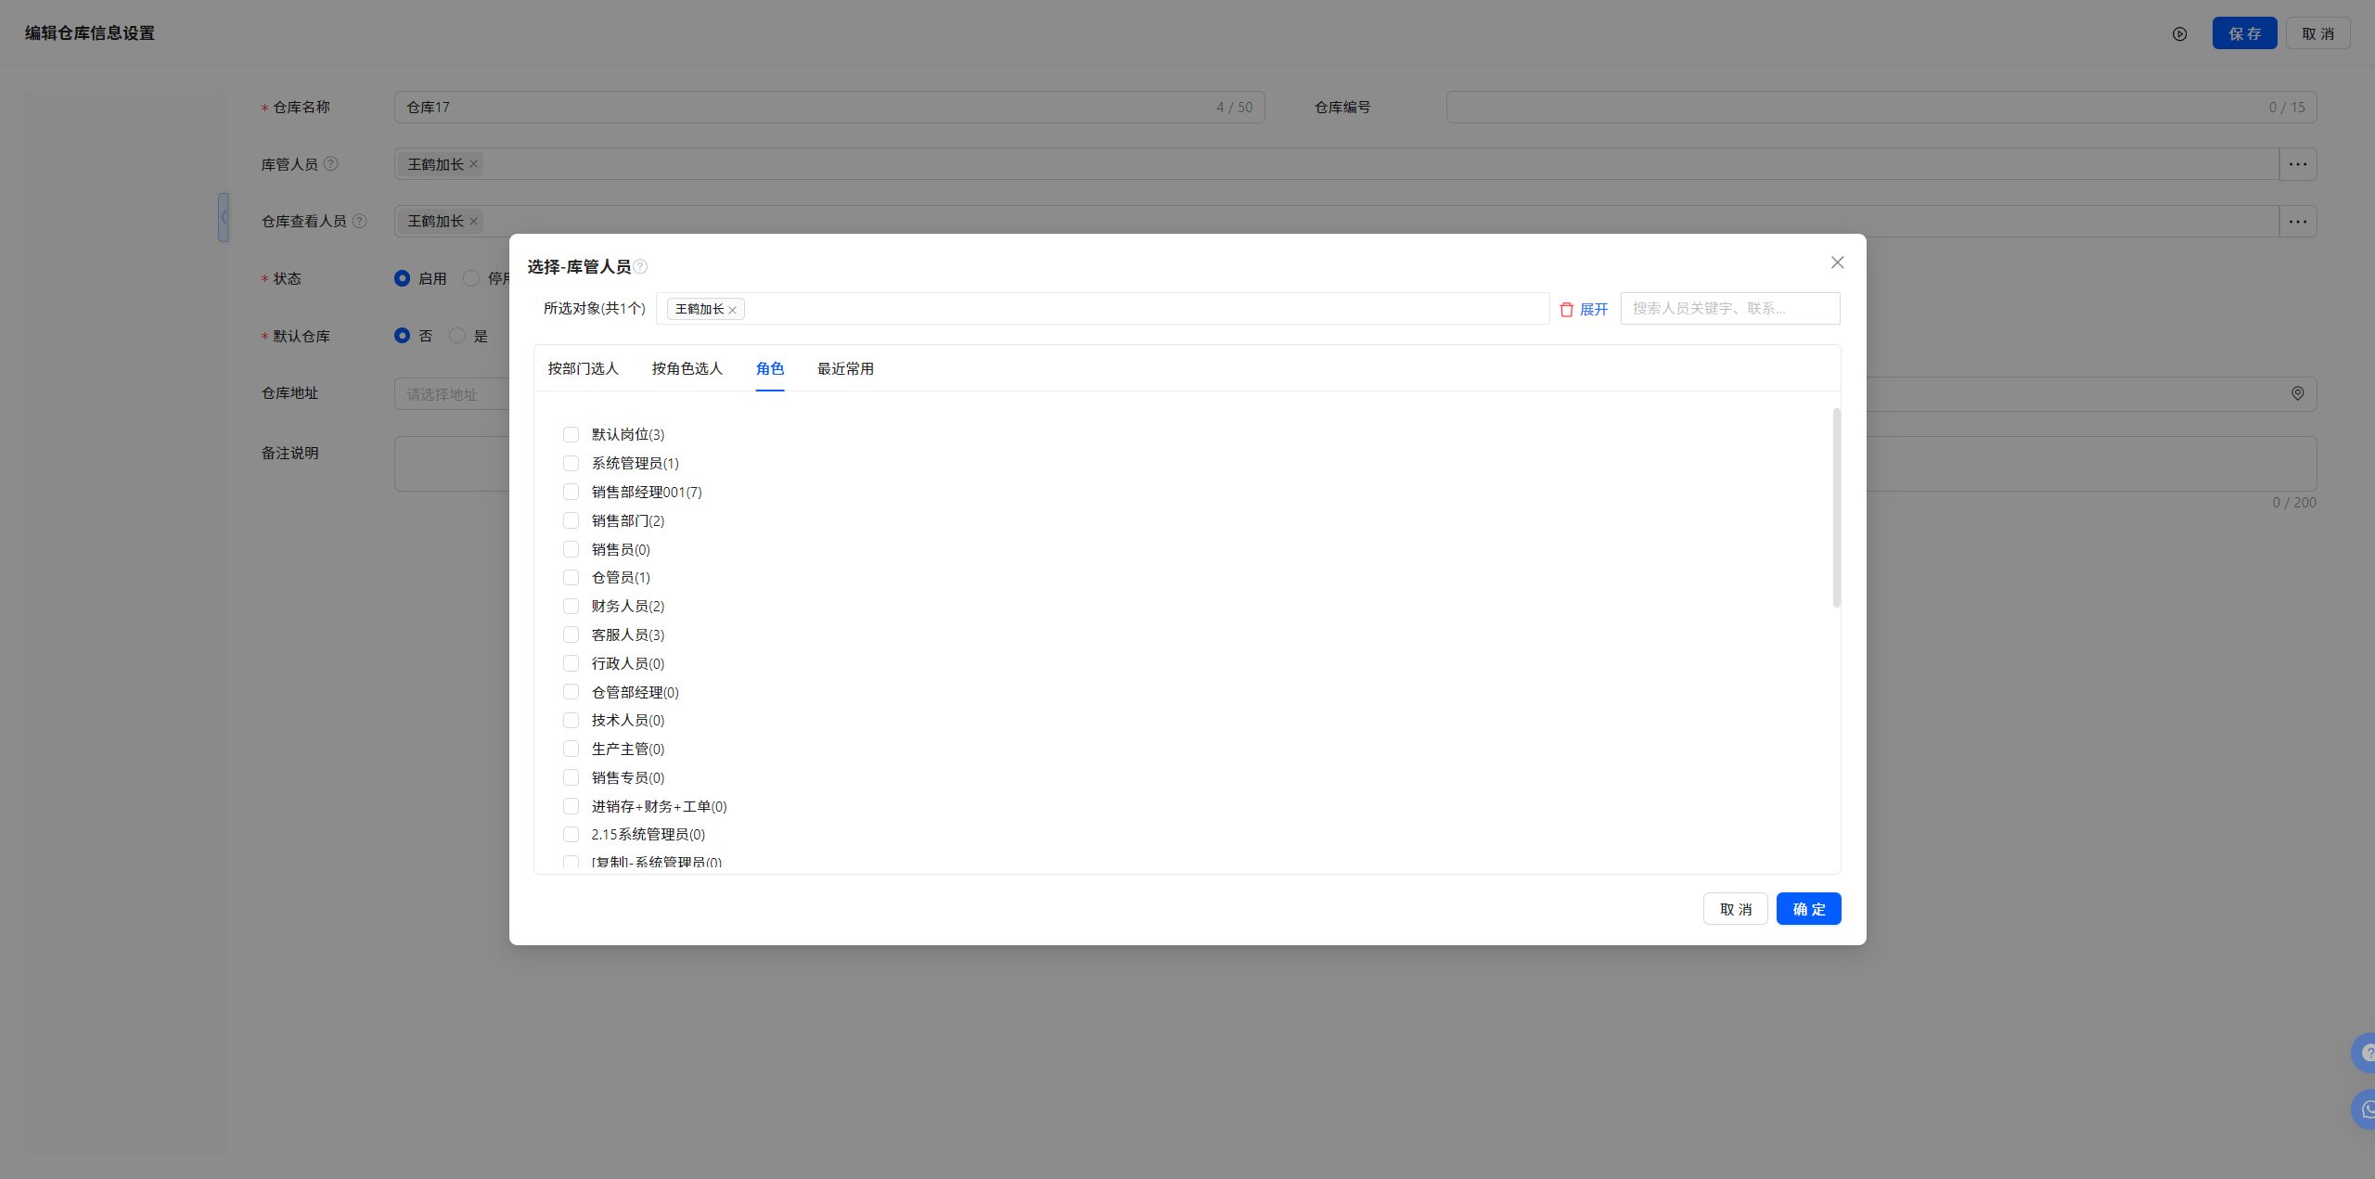Viewport: 2375px width, 1179px height.
Task: Open the 最近常用 tab
Action: 844,369
